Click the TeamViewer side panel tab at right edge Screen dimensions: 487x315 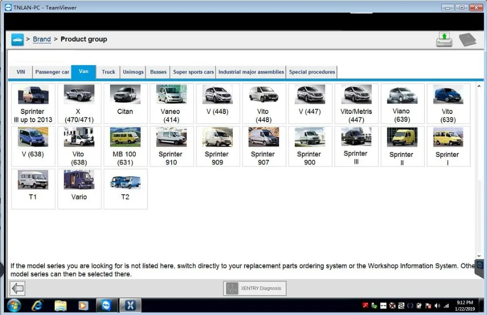[x=480, y=269]
